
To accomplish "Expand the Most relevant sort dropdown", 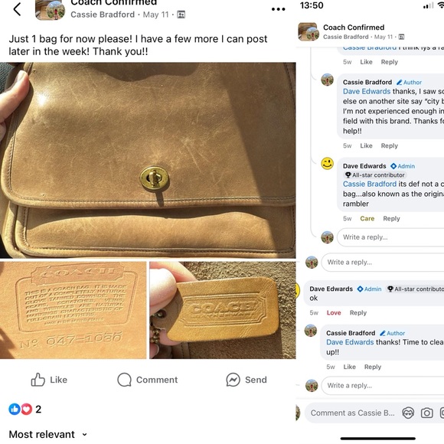I will 48,434.
